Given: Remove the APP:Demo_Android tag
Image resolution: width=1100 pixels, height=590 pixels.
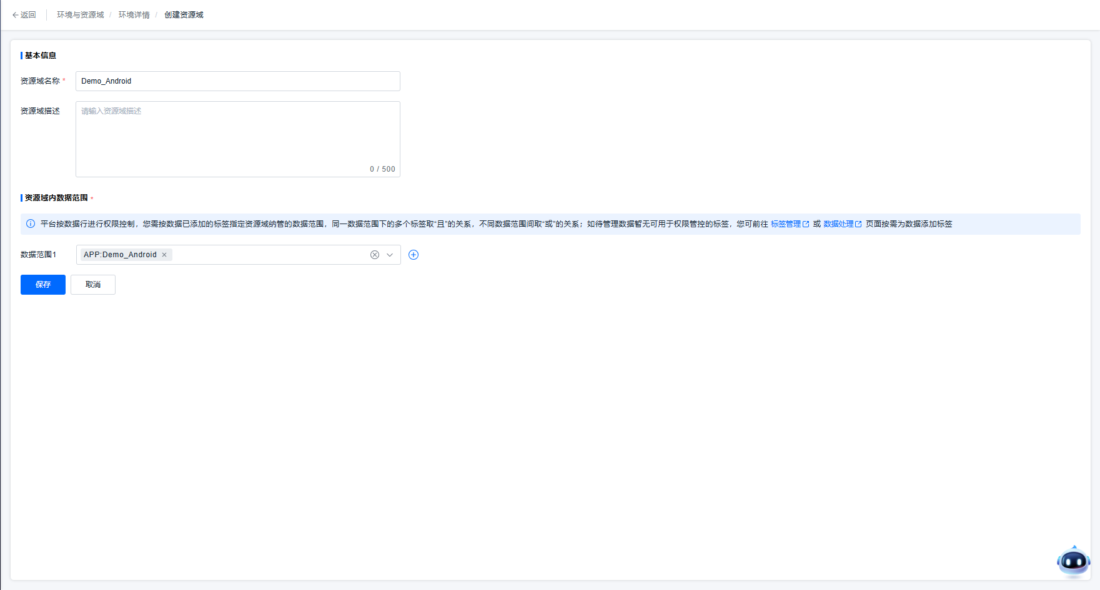Looking at the screenshot, I should [x=164, y=255].
